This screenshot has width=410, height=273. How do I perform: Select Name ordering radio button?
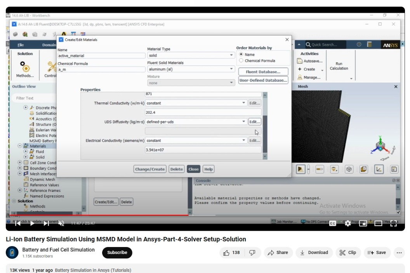pyautogui.click(x=241, y=54)
